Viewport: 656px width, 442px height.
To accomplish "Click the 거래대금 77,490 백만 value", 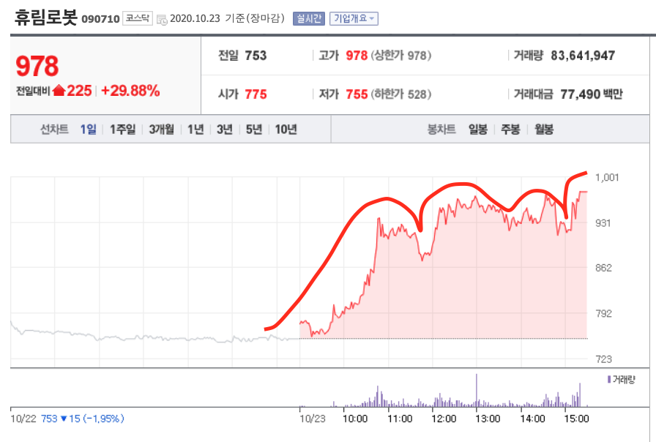I will (592, 94).
